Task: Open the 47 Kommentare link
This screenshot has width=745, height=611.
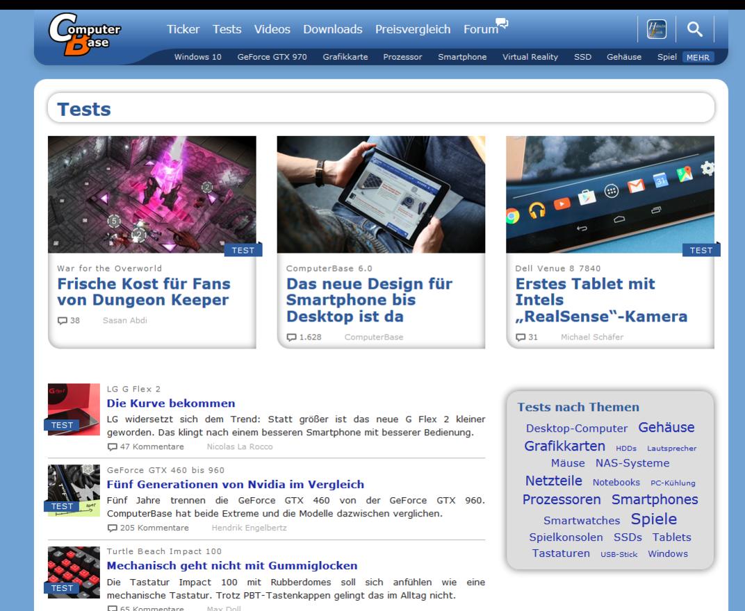Action: 152,446
